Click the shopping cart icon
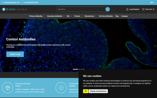Viewport: 157px width, 98px height. coord(143,9)
